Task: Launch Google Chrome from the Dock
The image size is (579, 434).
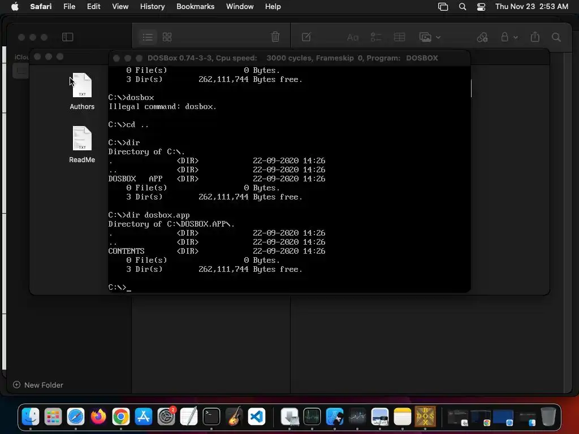Action: click(x=121, y=416)
